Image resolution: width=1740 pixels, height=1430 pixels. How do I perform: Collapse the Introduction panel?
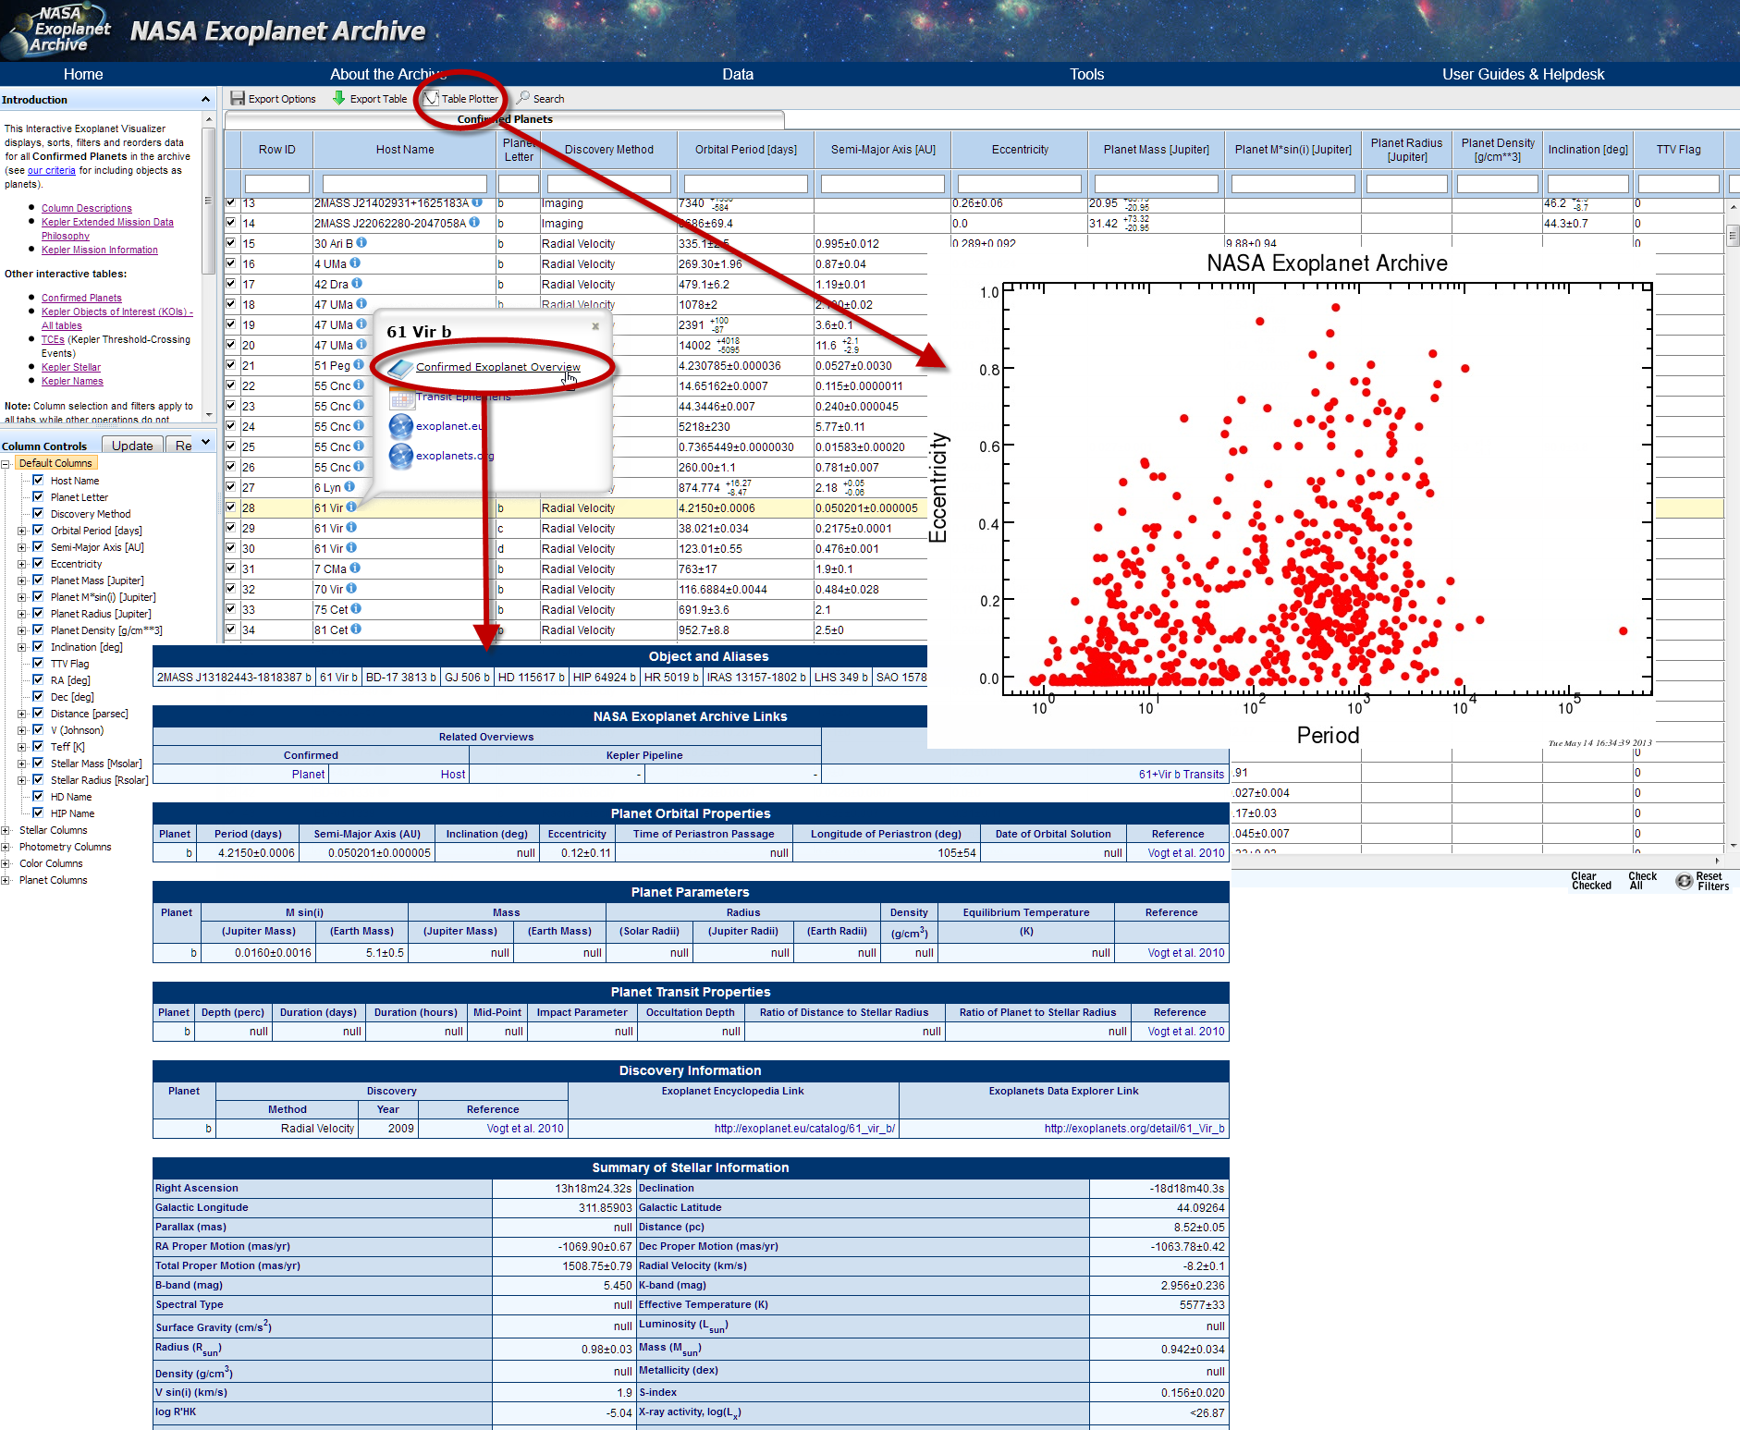coord(205,100)
